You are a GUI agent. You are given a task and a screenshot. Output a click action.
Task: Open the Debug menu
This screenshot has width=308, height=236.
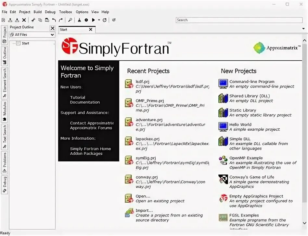[50, 12]
